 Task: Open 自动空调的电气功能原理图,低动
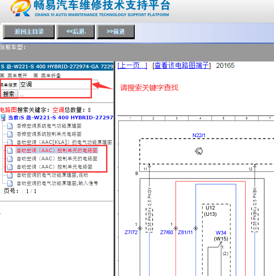tap(52, 175)
